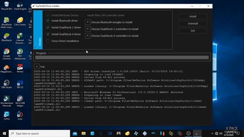Collapse the Log section with arrow button
Viewport: 244px width, 137px height.
point(37,67)
